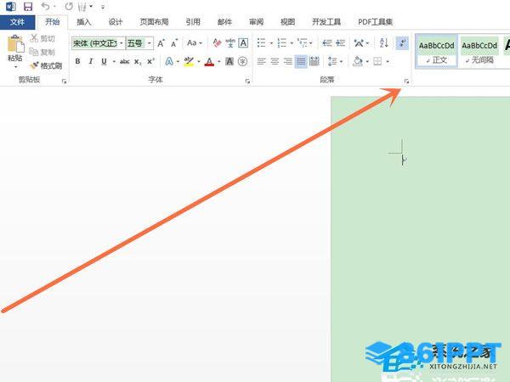510x382 pixels.
Task: Apply the red font color
Action: pyautogui.click(x=209, y=61)
